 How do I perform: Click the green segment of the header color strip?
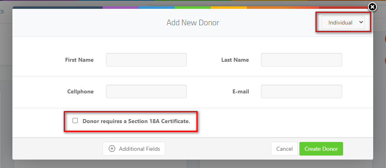[x=193, y=8]
